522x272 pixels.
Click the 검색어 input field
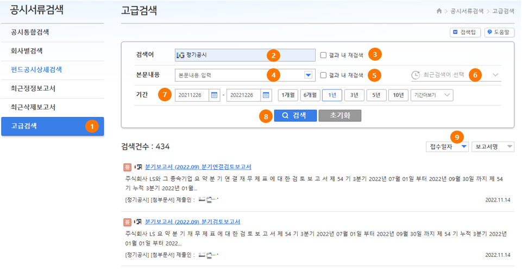coord(245,55)
